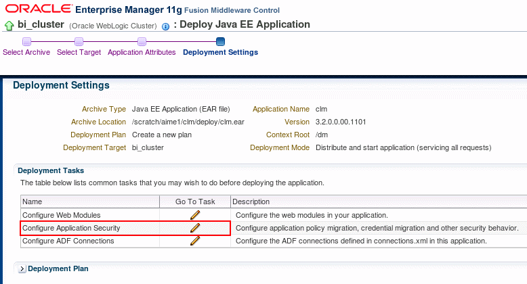
Task: Click the Distribute and start application mode value
Action: (403, 147)
